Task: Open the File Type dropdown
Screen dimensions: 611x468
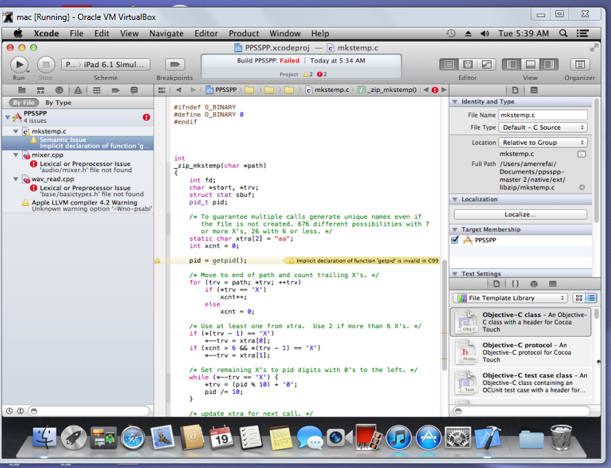Action: (x=543, y=128)
